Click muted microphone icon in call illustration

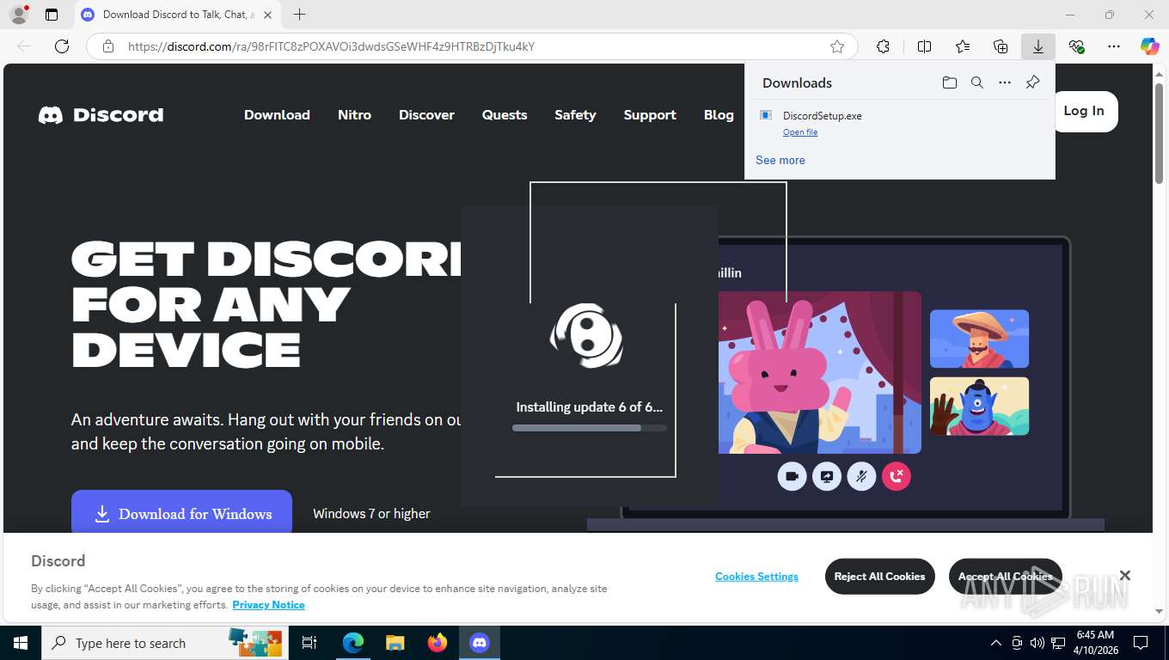[861, 476]
